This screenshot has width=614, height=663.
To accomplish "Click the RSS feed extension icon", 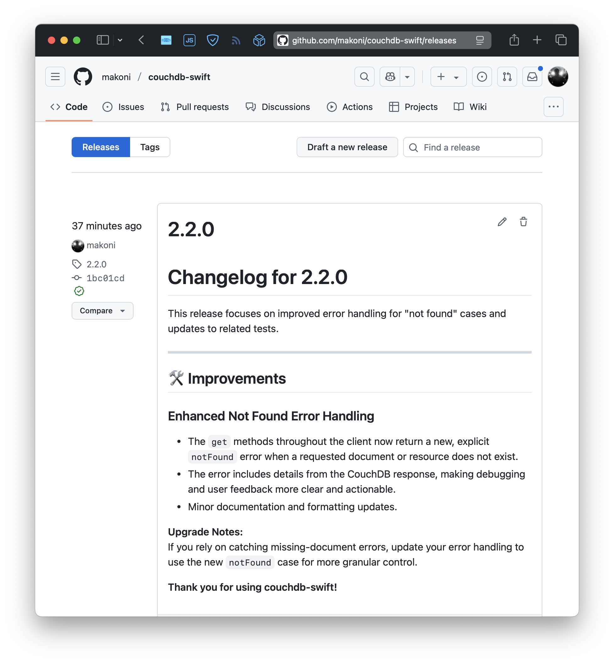I will tap(236, 41).
